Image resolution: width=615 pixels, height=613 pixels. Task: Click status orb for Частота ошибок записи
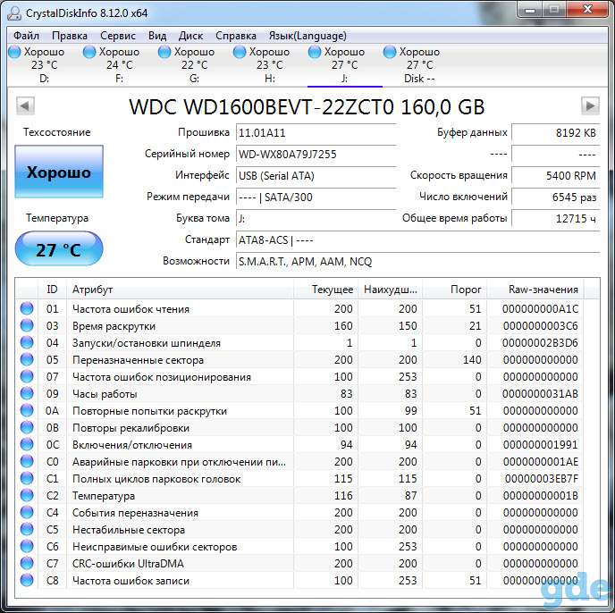(x=27, y=580)
